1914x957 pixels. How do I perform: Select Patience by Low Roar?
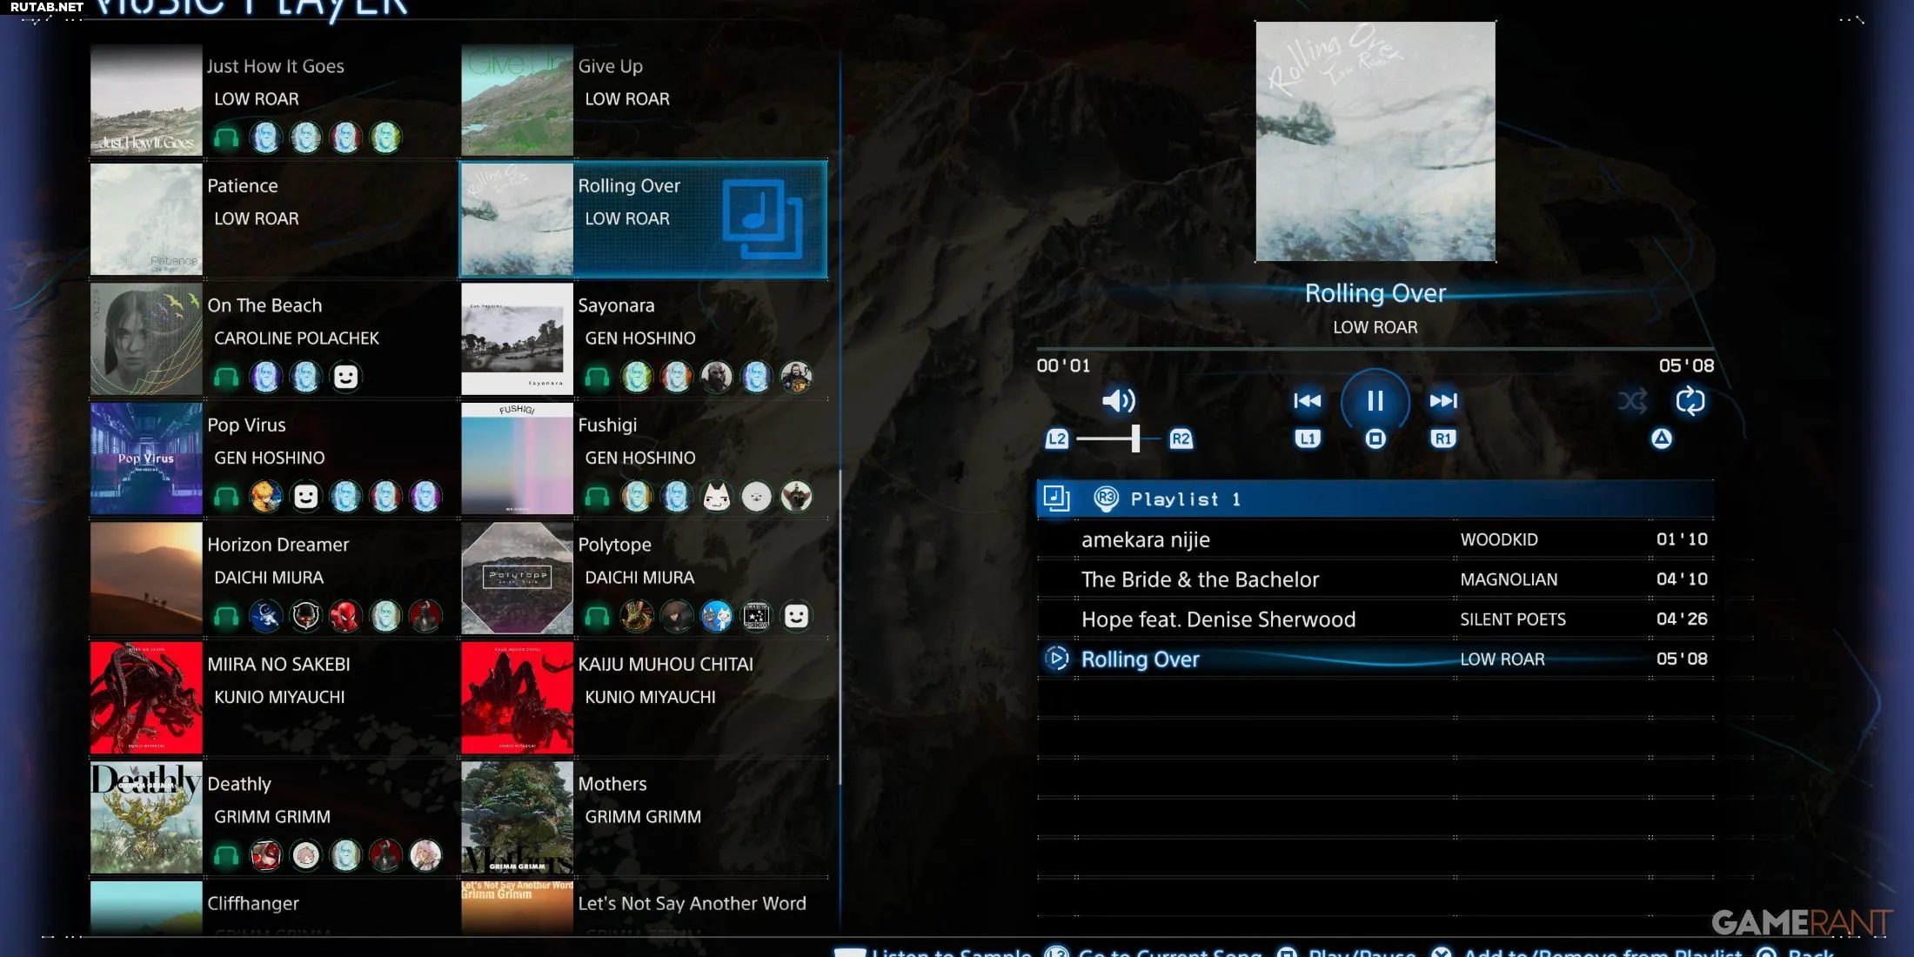point(274,219)
